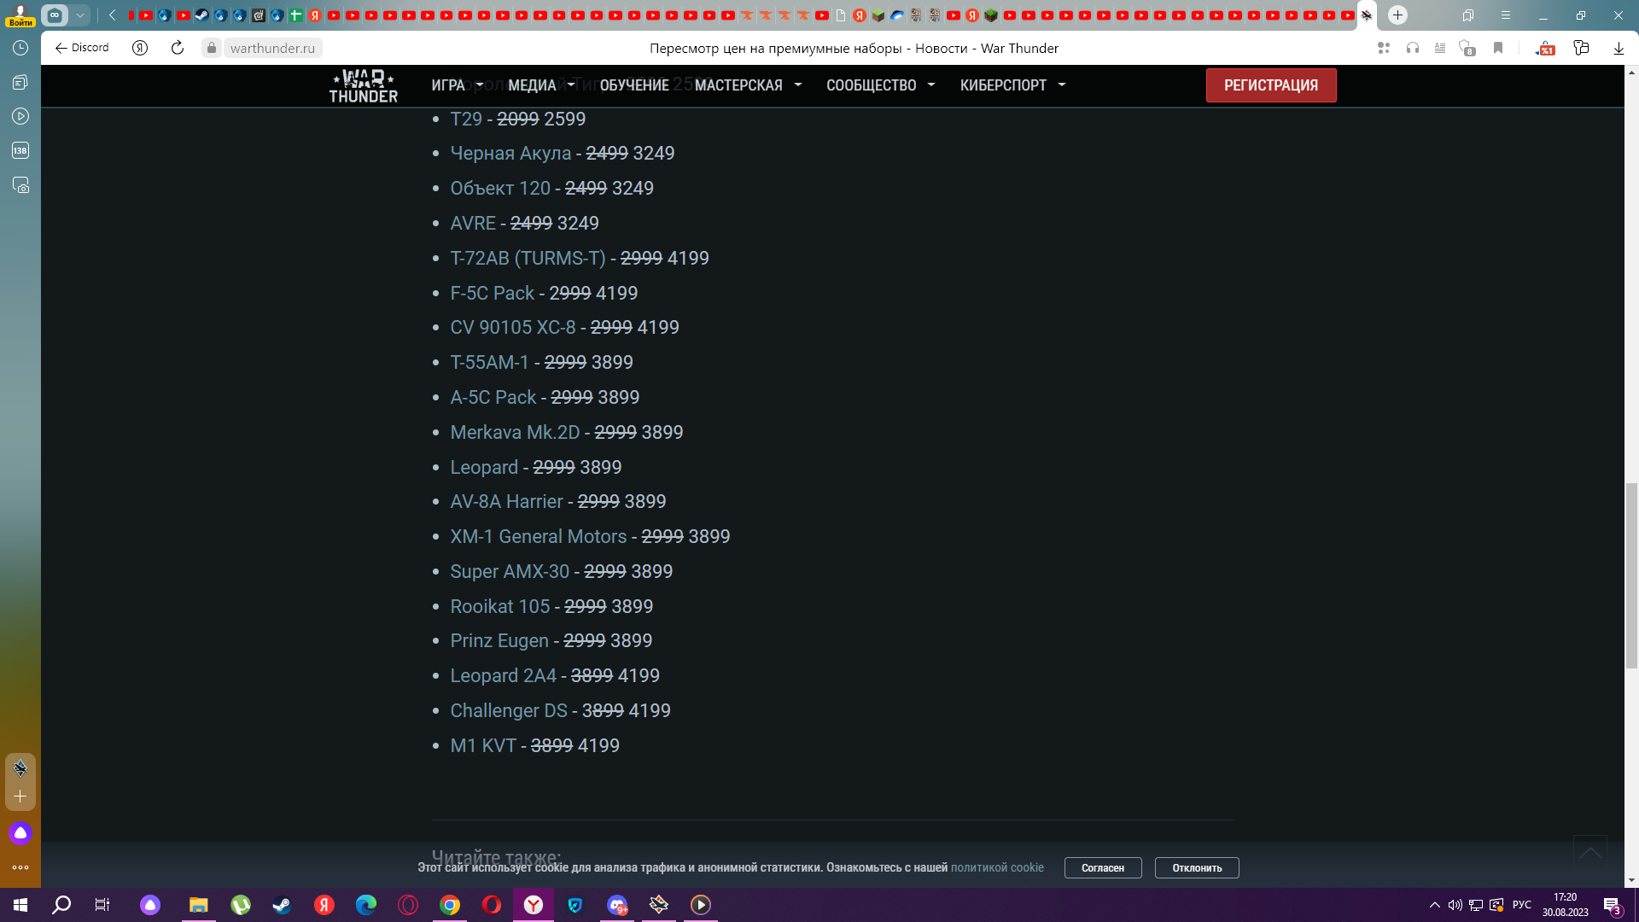1639x922 pixels.
Task: Open the ОБУЧЕНИЕ menu item
Action: [634, 85]
